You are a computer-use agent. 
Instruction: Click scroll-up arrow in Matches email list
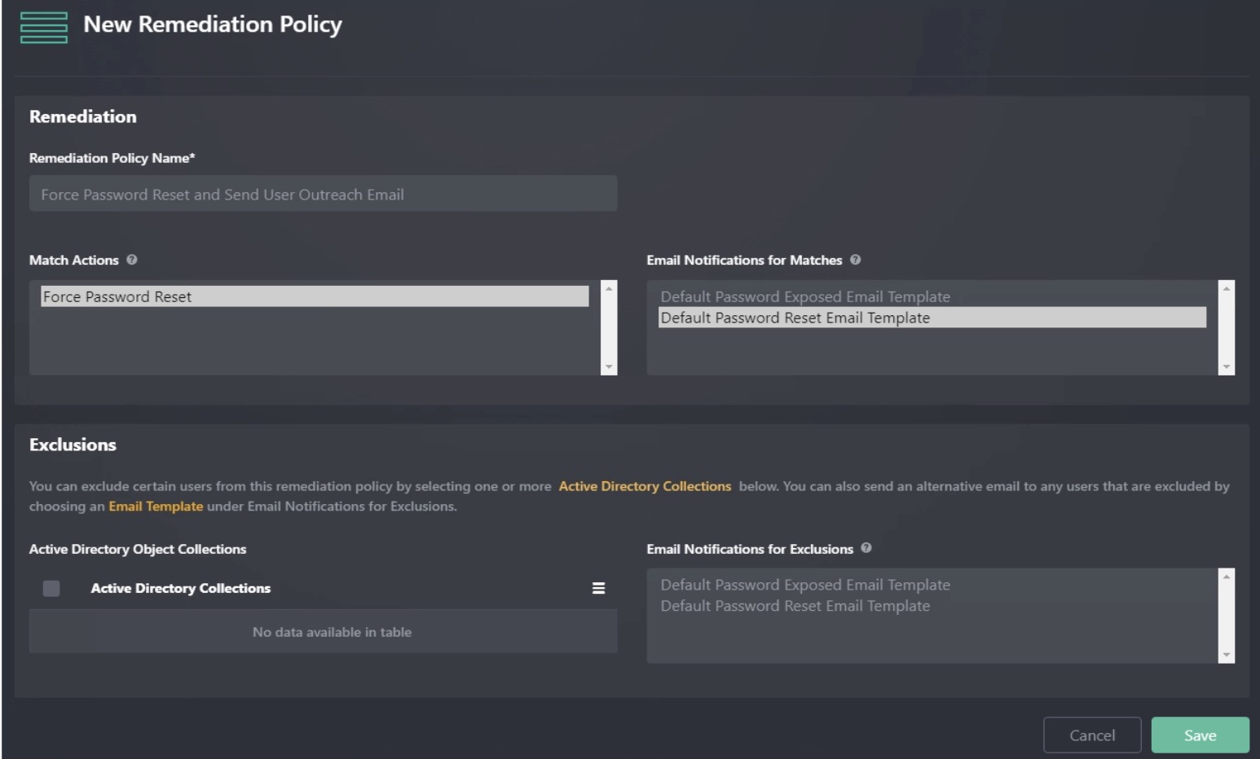click(1227, 288)
